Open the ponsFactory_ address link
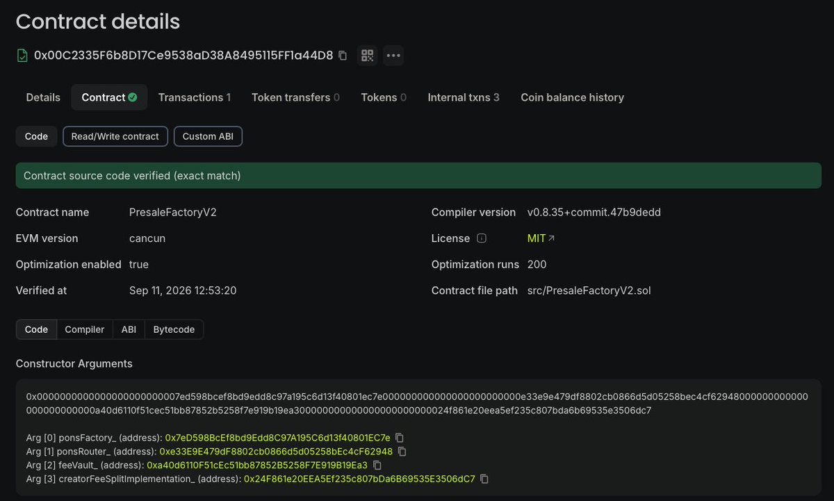The width and height of the screenshot is (834, 501). (277, 438)
